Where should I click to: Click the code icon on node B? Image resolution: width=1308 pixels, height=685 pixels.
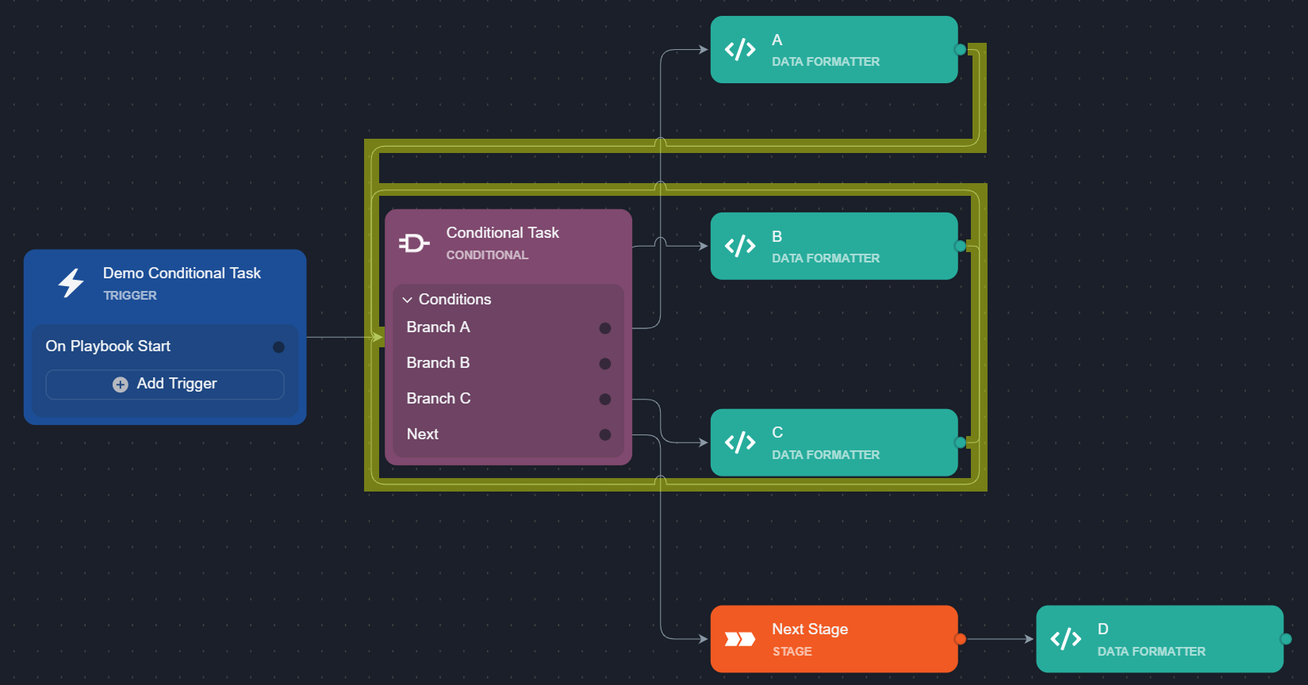point(739,246)
